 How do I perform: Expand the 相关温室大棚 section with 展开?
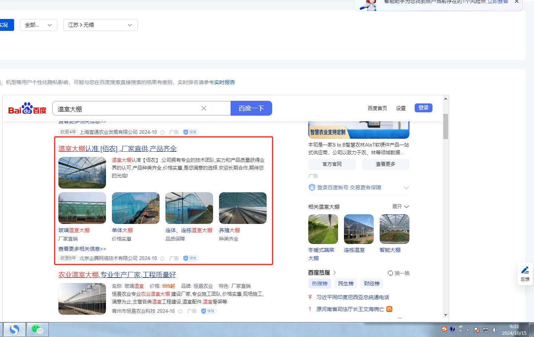[x=401, y=206]
